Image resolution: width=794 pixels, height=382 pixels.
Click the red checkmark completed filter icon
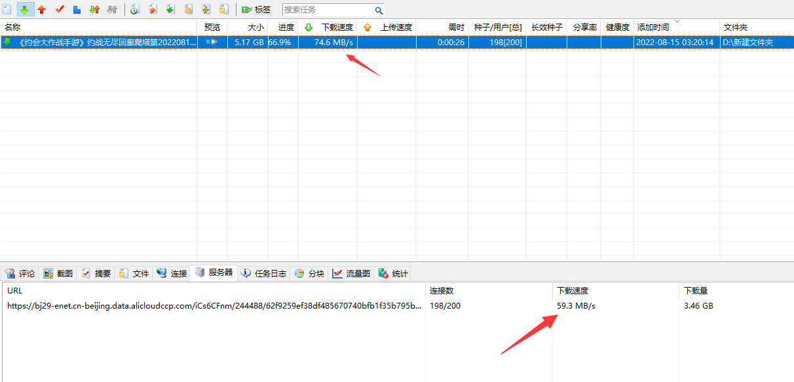60,10
